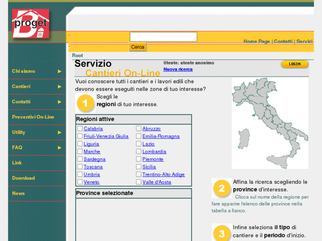The image size is (322, 241).
Task: Open the Calabria region link
Action: (x=93, y=129)
